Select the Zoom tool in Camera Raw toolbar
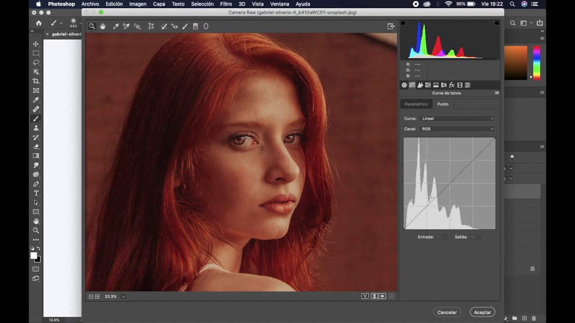Screen dimensions: 575x323 coord(92,26)
